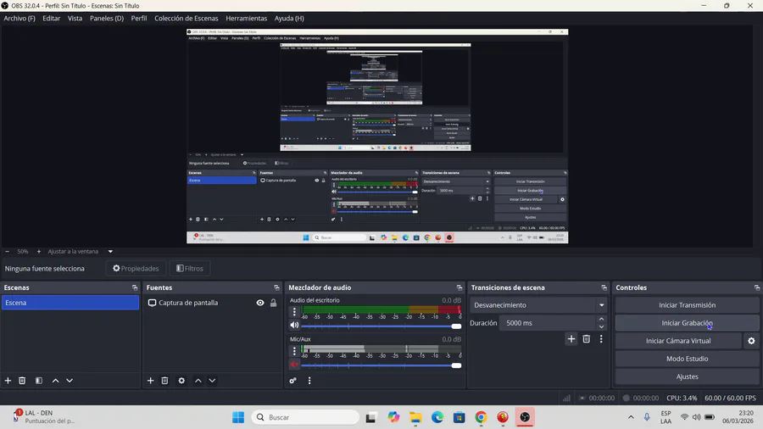This screenshot has height=429, width=763.
Task: Zoom in preview with plus icon
Action: click(x=39, y=252)
